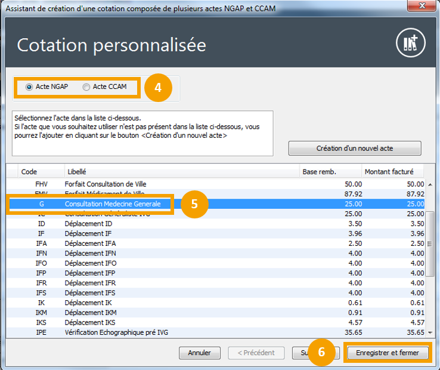Click the 87.92 Base remb. value

click(354, 194)
